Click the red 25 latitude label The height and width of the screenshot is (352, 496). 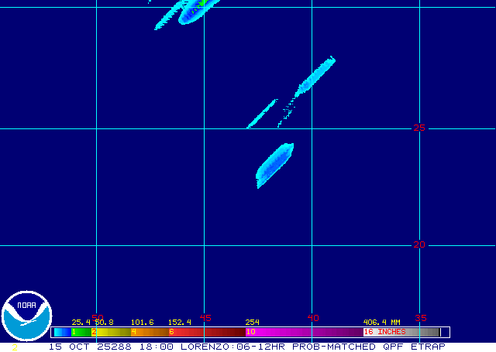418,128
